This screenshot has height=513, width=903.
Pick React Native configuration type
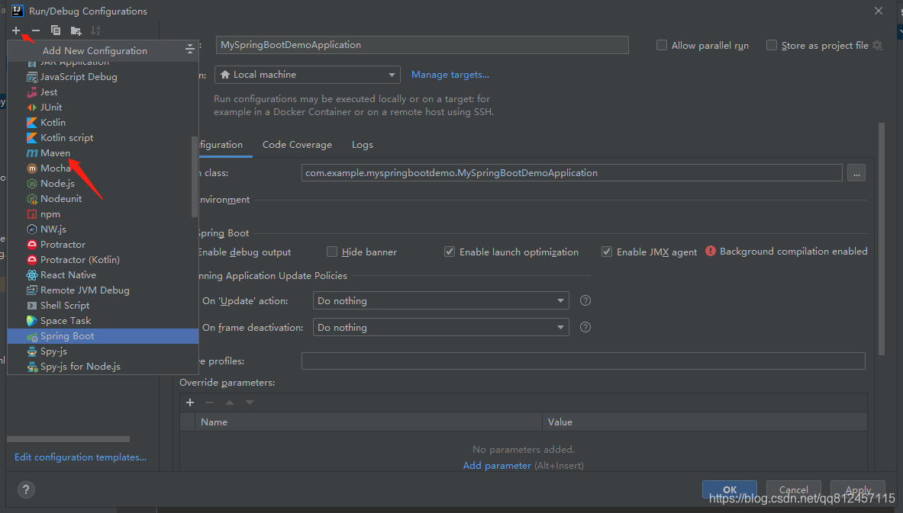tap(102, 275)
